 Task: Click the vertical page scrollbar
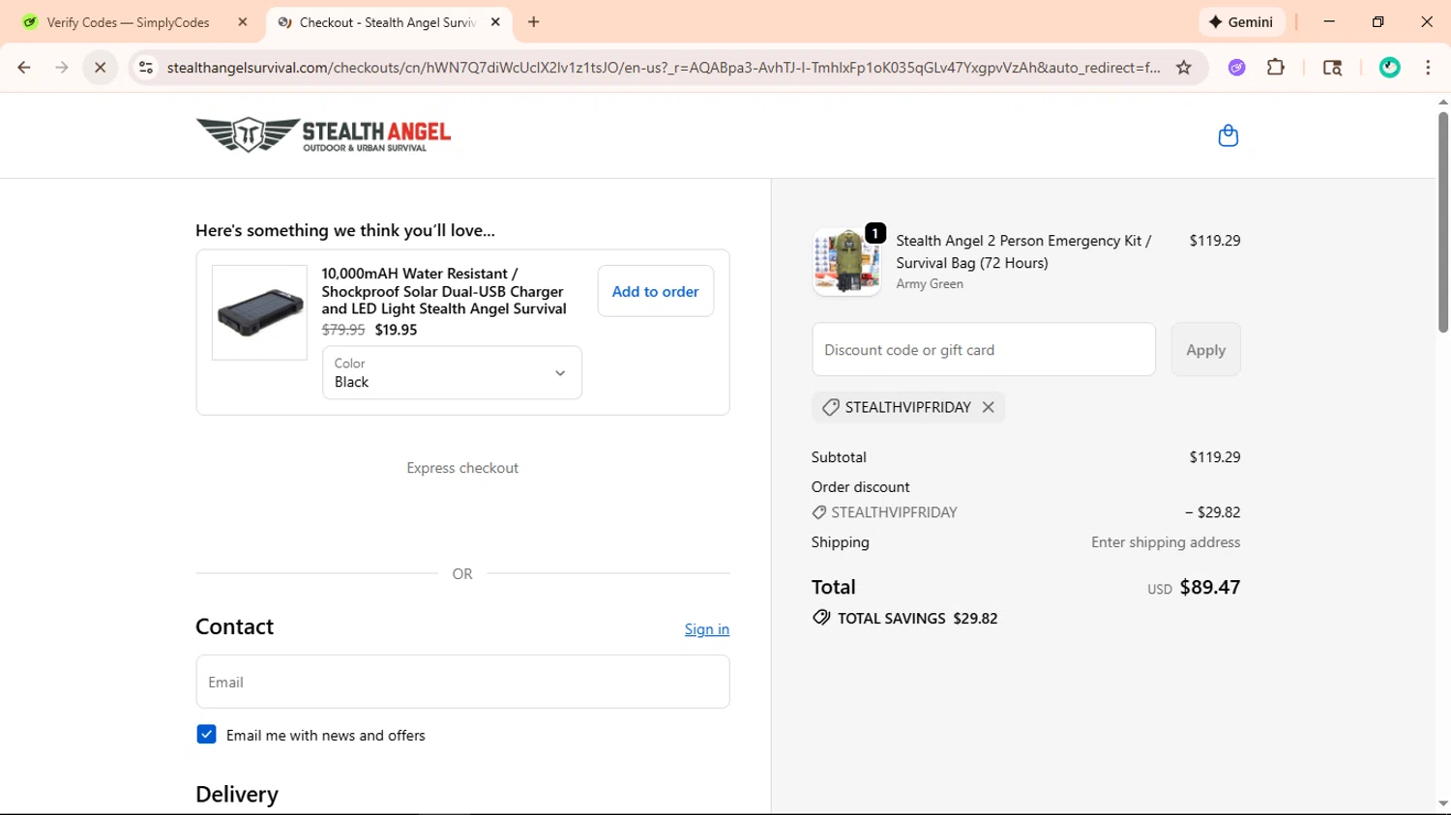point(1443,222)
